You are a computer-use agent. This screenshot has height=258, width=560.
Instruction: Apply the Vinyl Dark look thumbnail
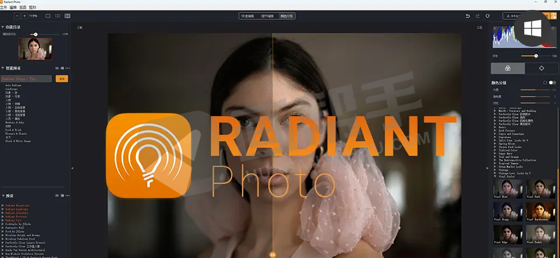pos(540,189)
